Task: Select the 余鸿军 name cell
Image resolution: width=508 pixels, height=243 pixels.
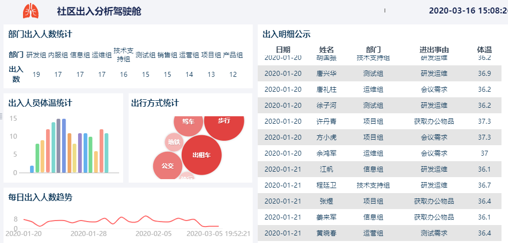Action: click(326, 153)
